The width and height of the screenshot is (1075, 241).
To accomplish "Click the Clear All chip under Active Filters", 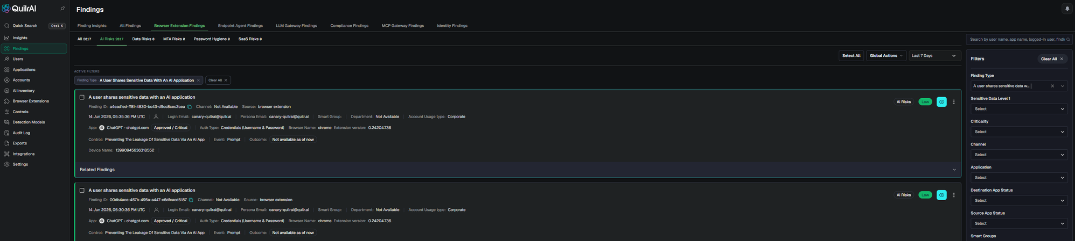I will pyautogui.click(x=218, y=81).
